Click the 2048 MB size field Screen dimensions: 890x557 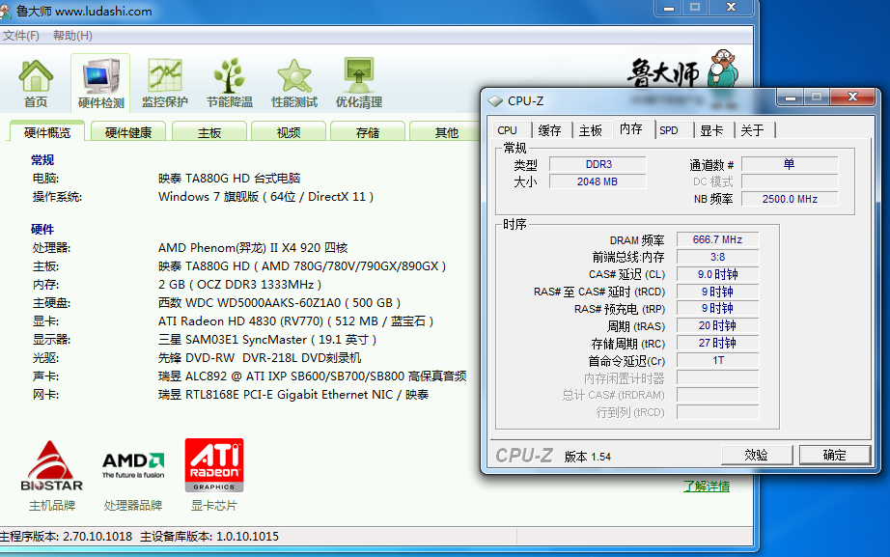pyautogui.click(x=598, y=181)
